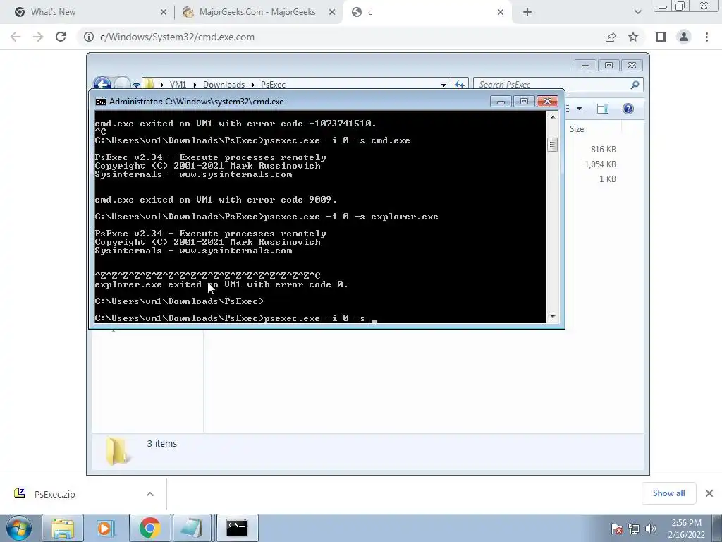The height and width of the screenshot is (542, 722).
Task: Close the Administrator cmd.exe window
Action: [x=547, y=102]
